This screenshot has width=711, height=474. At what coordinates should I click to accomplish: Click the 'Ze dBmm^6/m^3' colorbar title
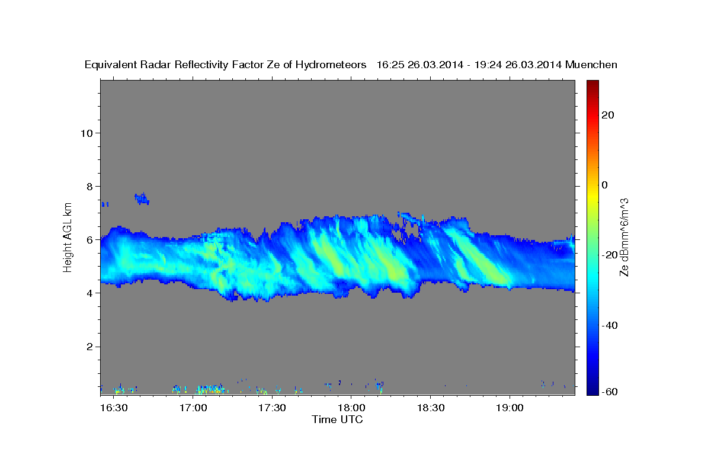pos(624,237)
